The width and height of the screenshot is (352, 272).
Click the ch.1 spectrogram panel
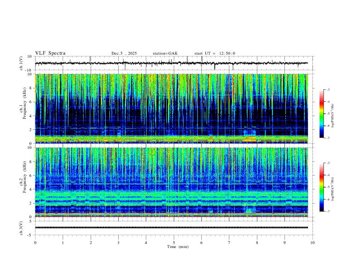[x=171, y=108]
